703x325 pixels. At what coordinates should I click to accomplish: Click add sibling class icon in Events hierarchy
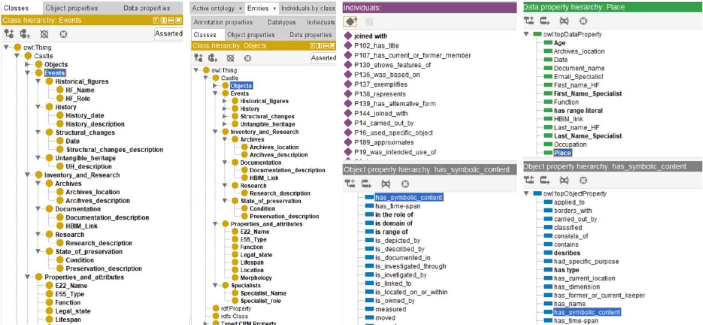click(x=25, y=34)
